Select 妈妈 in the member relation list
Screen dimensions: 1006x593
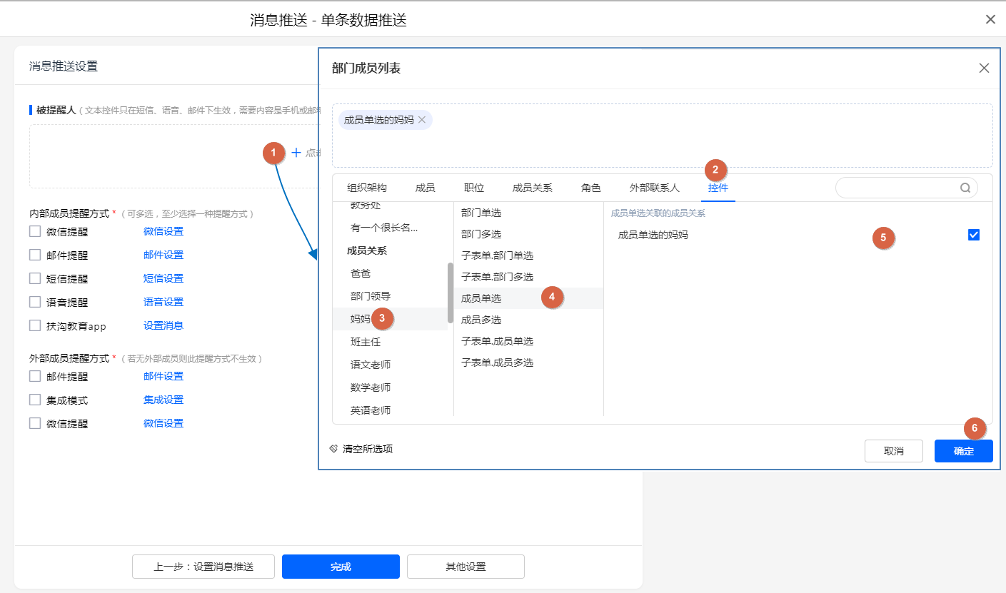coord(361,319)
